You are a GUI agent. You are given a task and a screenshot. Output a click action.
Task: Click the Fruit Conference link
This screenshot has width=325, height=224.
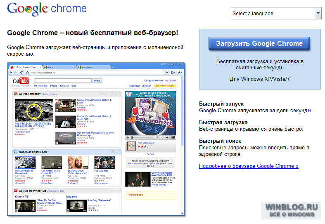[x=145, y=143]
